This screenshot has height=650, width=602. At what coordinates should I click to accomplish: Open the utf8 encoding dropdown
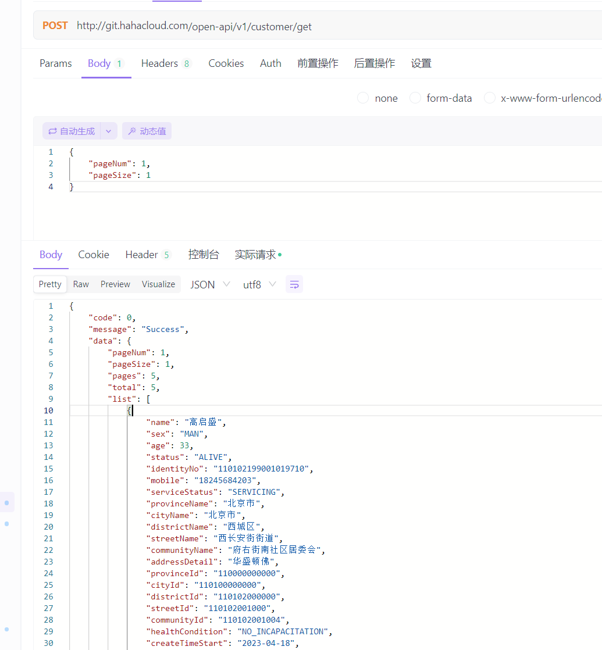pos(259,285)
